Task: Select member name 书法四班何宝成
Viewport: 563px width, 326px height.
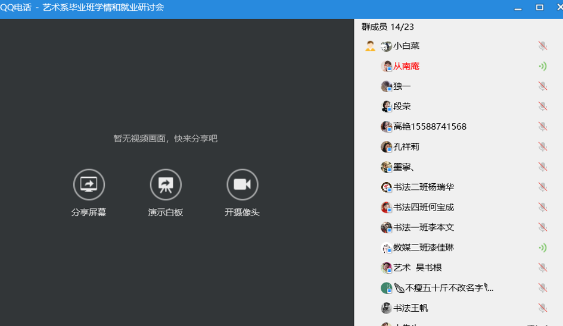Action: 424,207
